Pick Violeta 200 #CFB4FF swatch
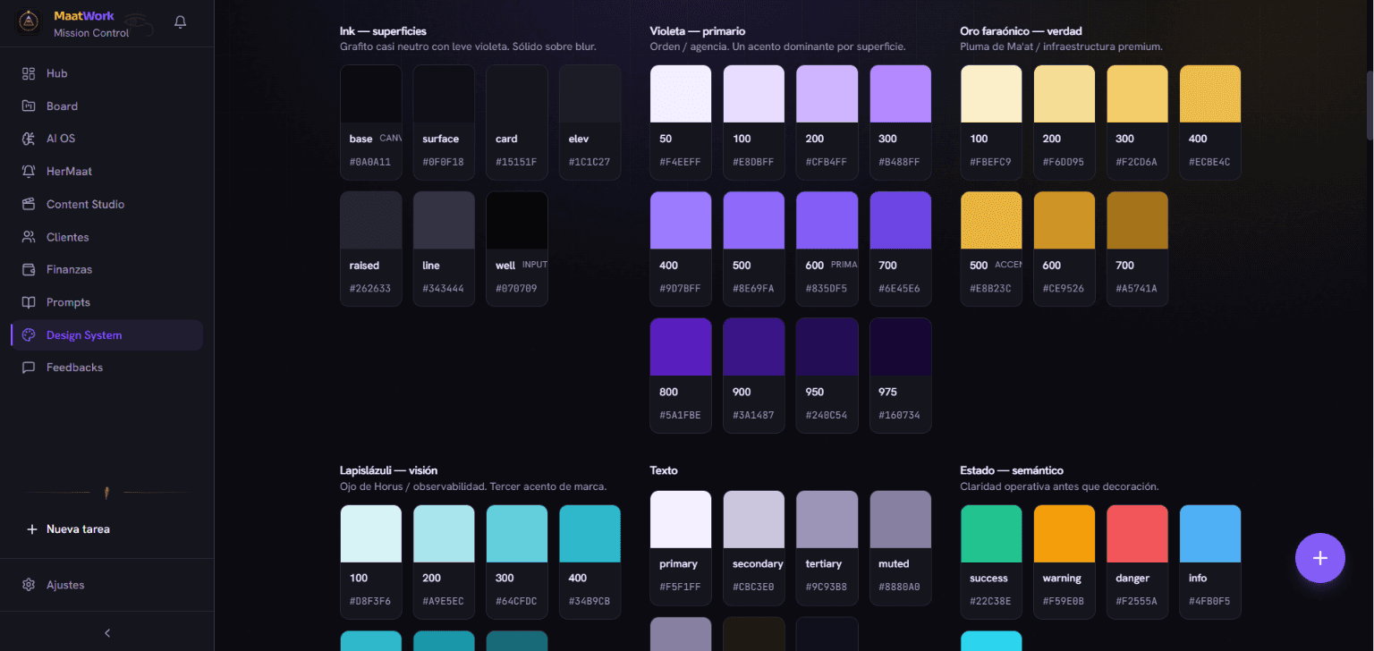Viewport: 1374px width, 651px height. (827, 123)
